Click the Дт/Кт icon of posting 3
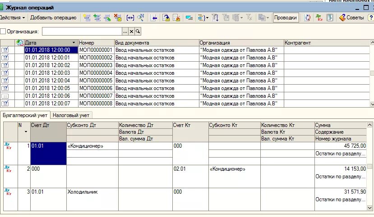The height and width of the screenshot is (217, 374). pos(8,192)
